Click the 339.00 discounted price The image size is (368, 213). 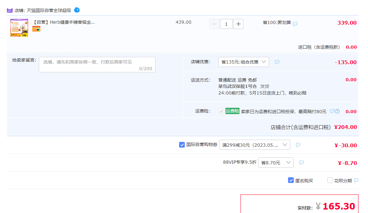coord(347,23)
